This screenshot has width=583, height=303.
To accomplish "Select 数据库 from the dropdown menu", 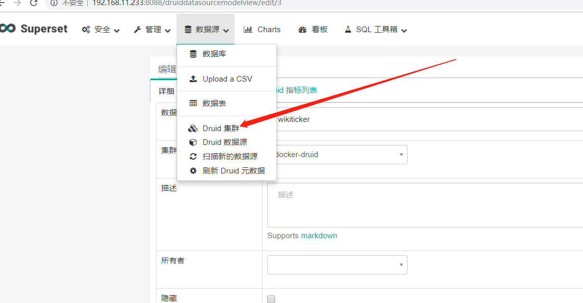I will (x=227, y=54).
